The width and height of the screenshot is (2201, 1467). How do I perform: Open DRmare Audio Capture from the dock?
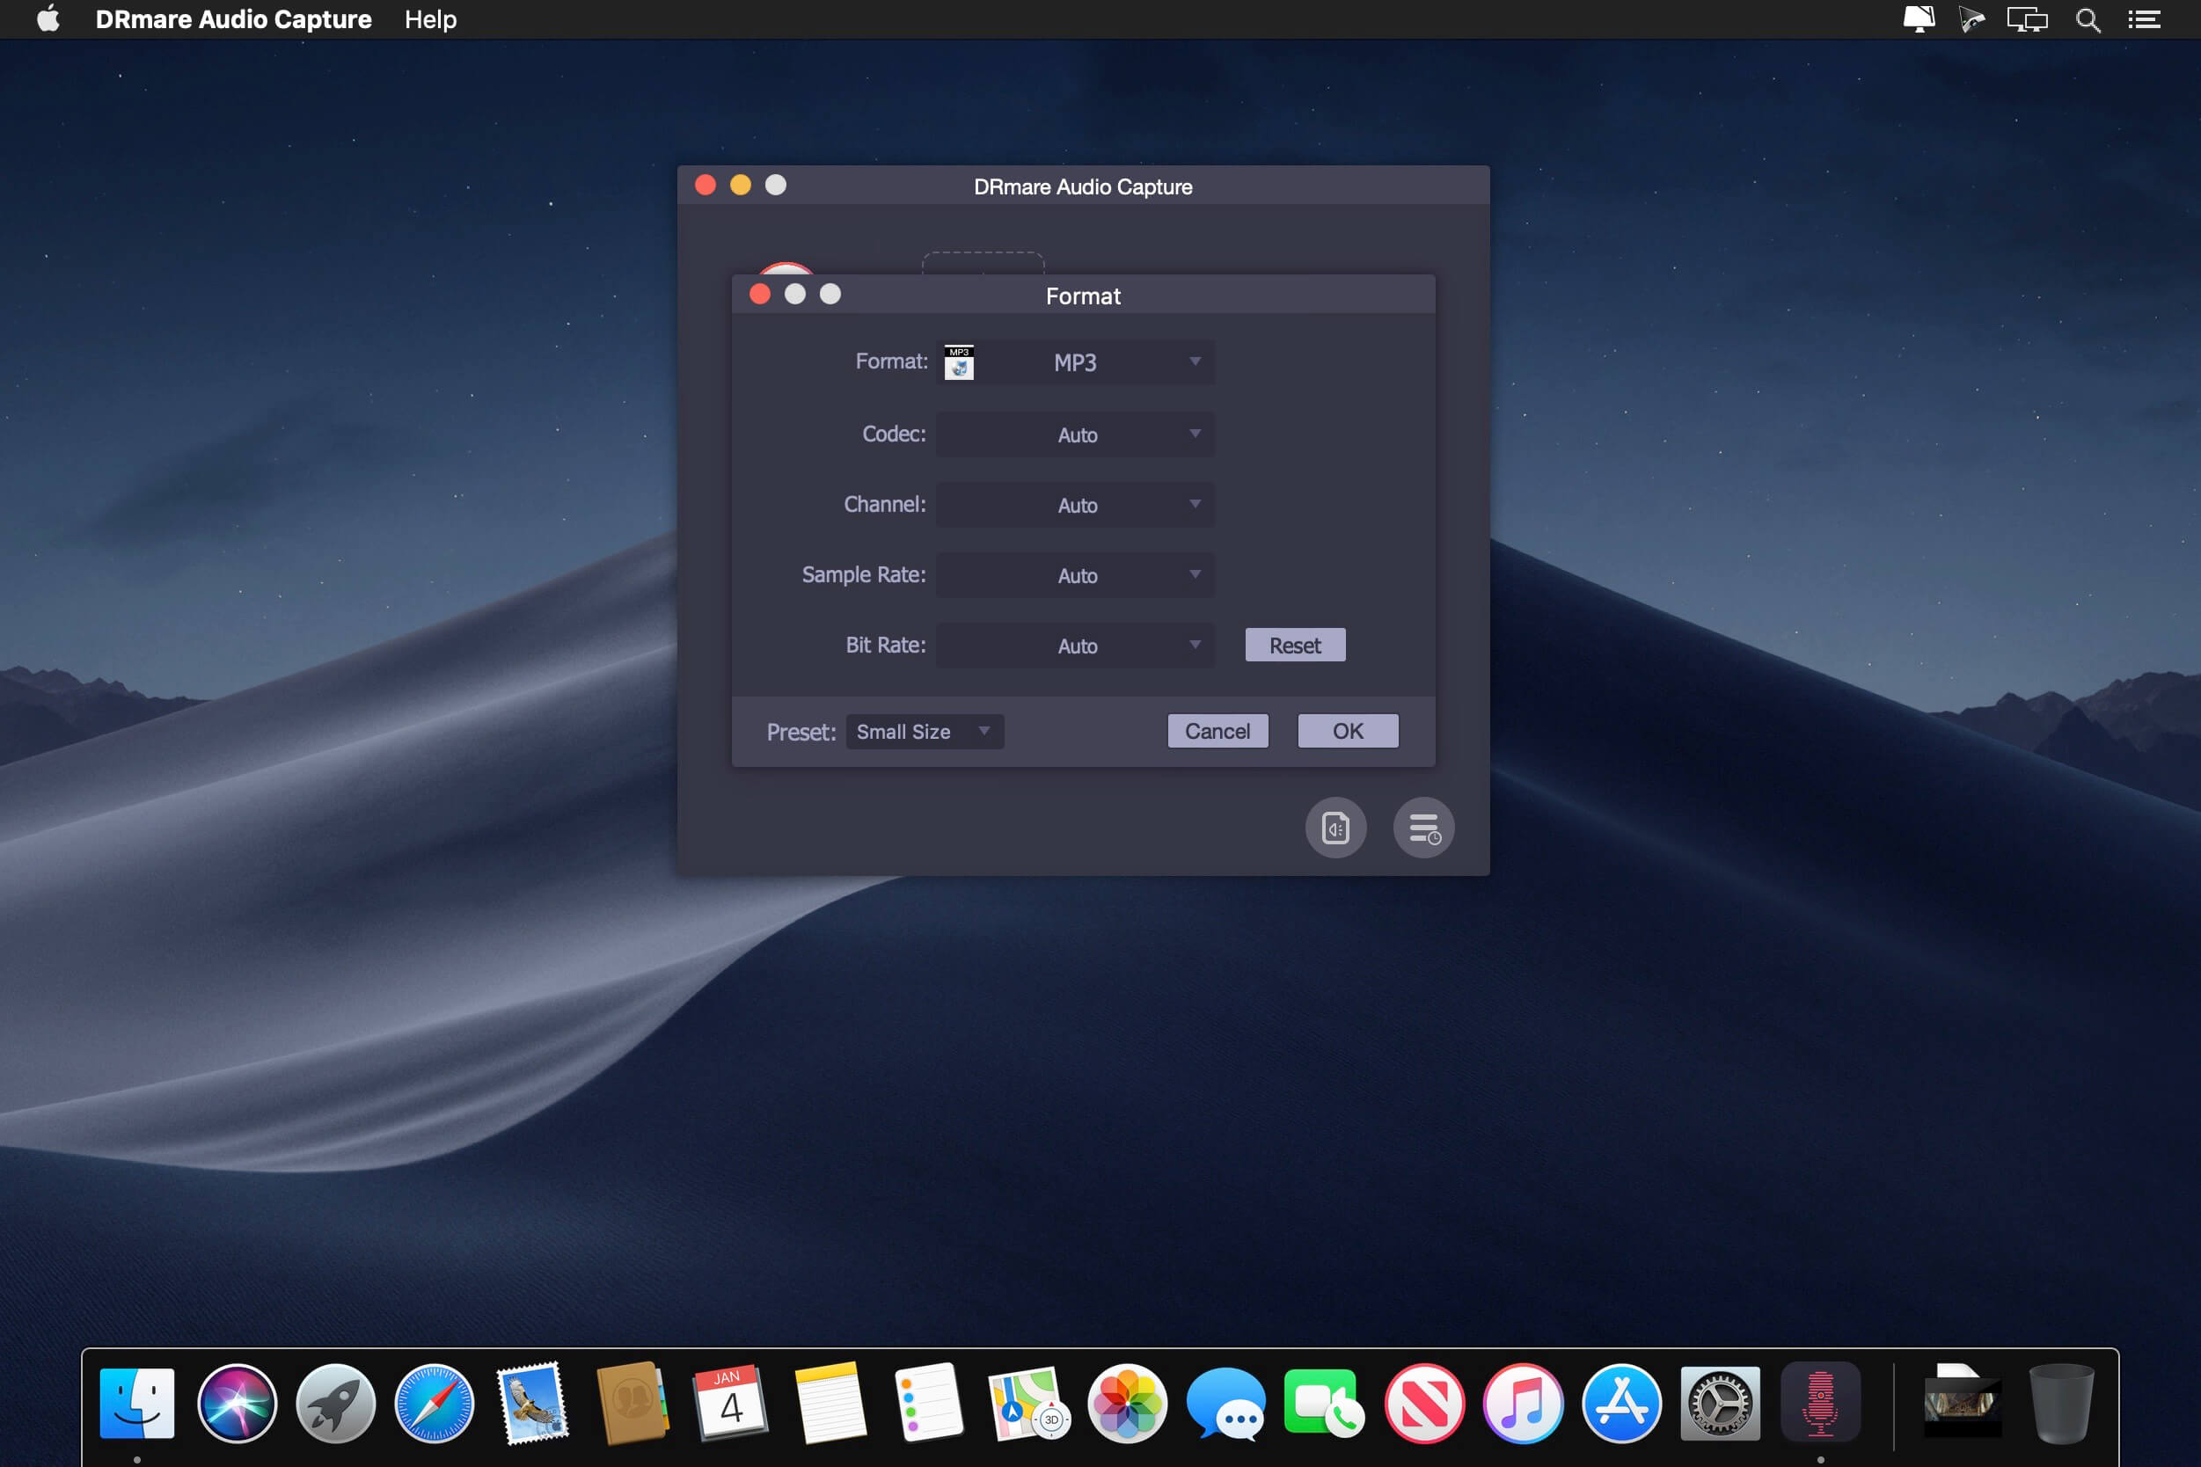click(x=1819, y=1403)
